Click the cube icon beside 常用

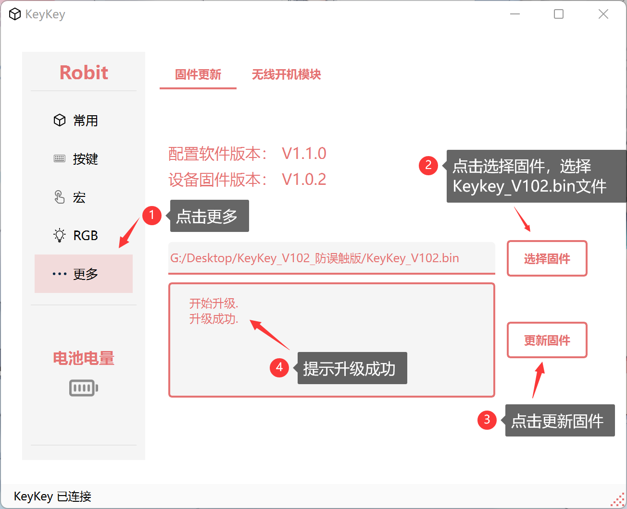(60, 120)
